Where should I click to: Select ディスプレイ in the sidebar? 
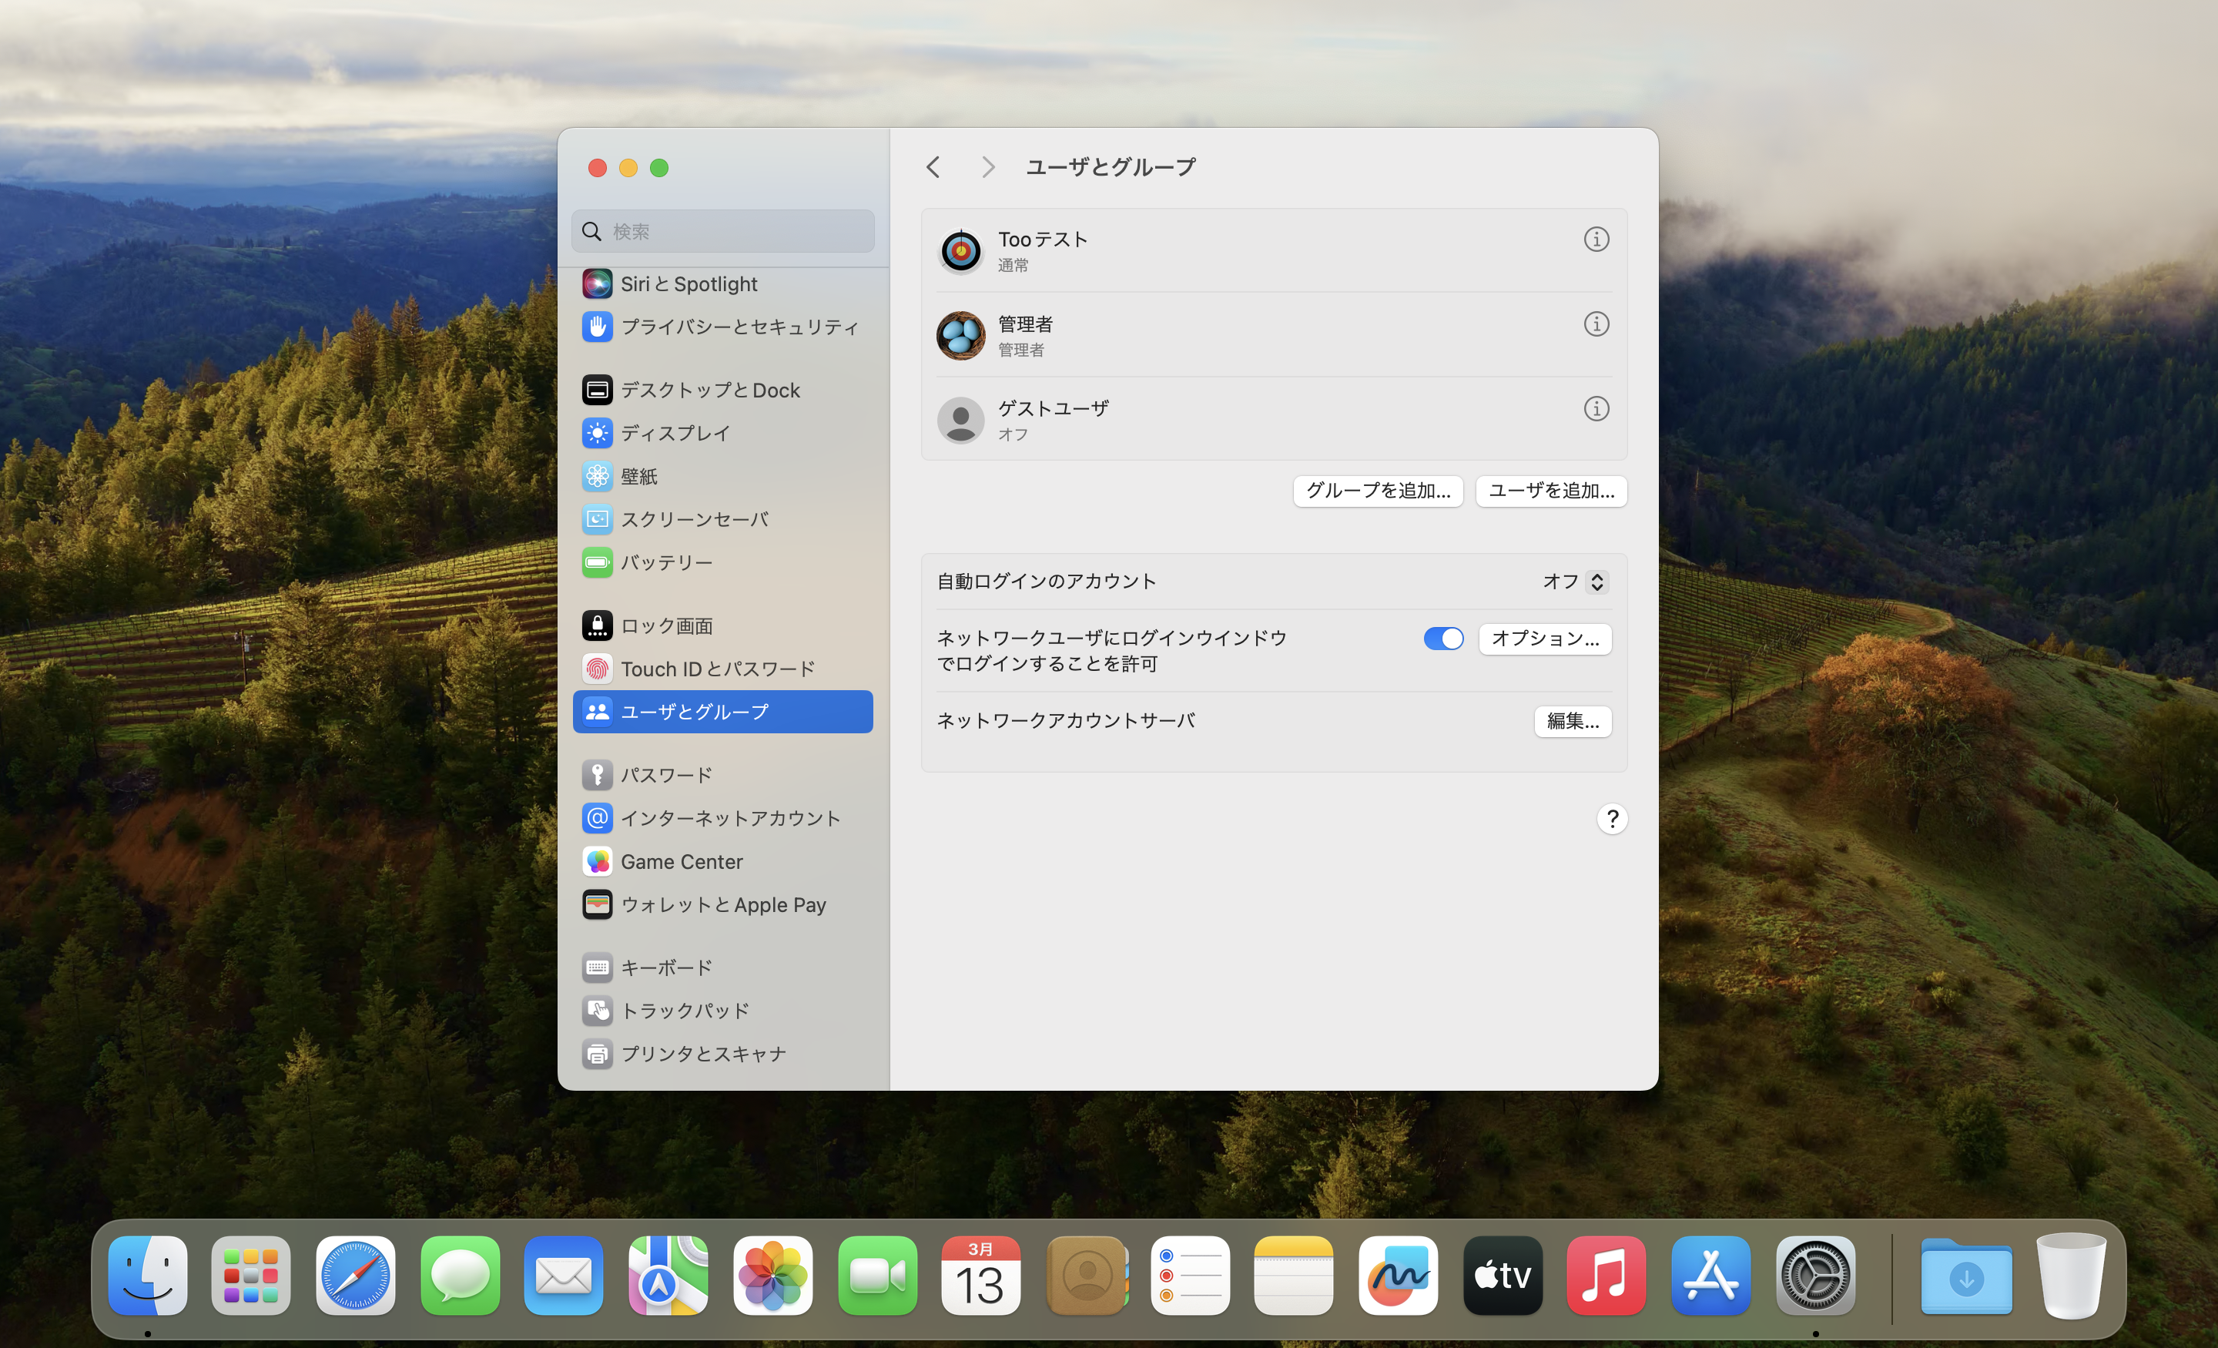722,433
